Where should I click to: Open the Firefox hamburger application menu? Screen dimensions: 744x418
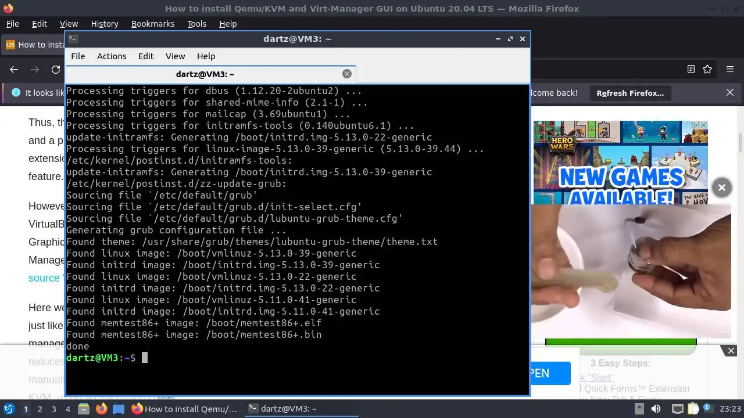tap(730, 70)
